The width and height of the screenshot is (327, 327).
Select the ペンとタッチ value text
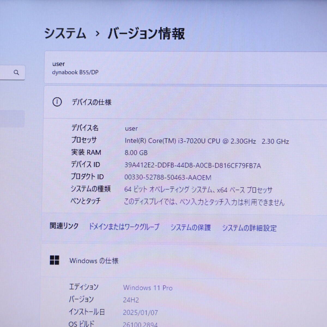(204, 202)
